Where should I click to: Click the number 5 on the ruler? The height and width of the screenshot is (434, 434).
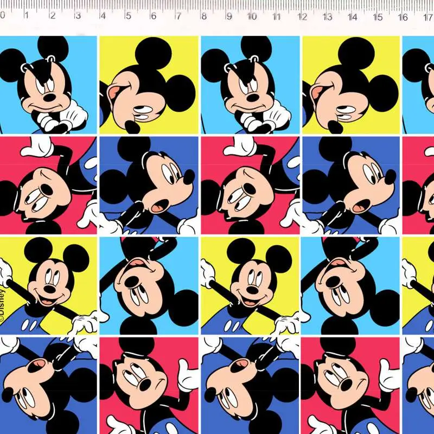[128, 16]
